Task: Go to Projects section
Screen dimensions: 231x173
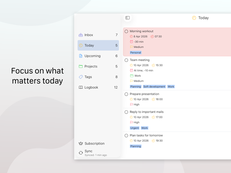Action: (x=98, y=66)
